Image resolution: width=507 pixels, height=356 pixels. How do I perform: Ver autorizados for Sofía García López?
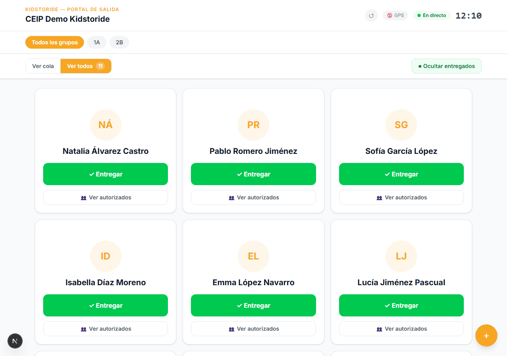[x=401, y=197]
